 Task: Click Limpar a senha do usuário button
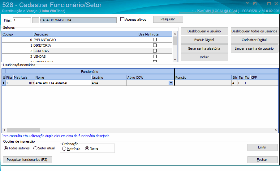click(254, 48)
